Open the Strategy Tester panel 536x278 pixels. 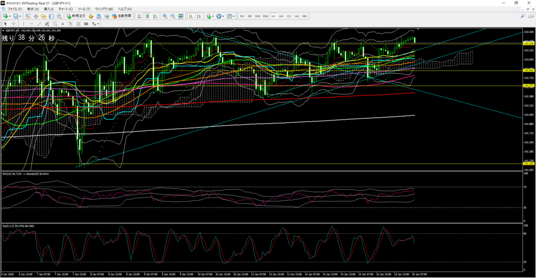[x=59, y=16]
